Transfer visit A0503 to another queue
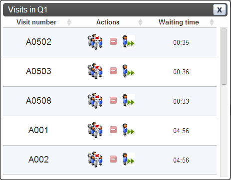231x180 pixels. pyautogui.click(x=95, y=71)
